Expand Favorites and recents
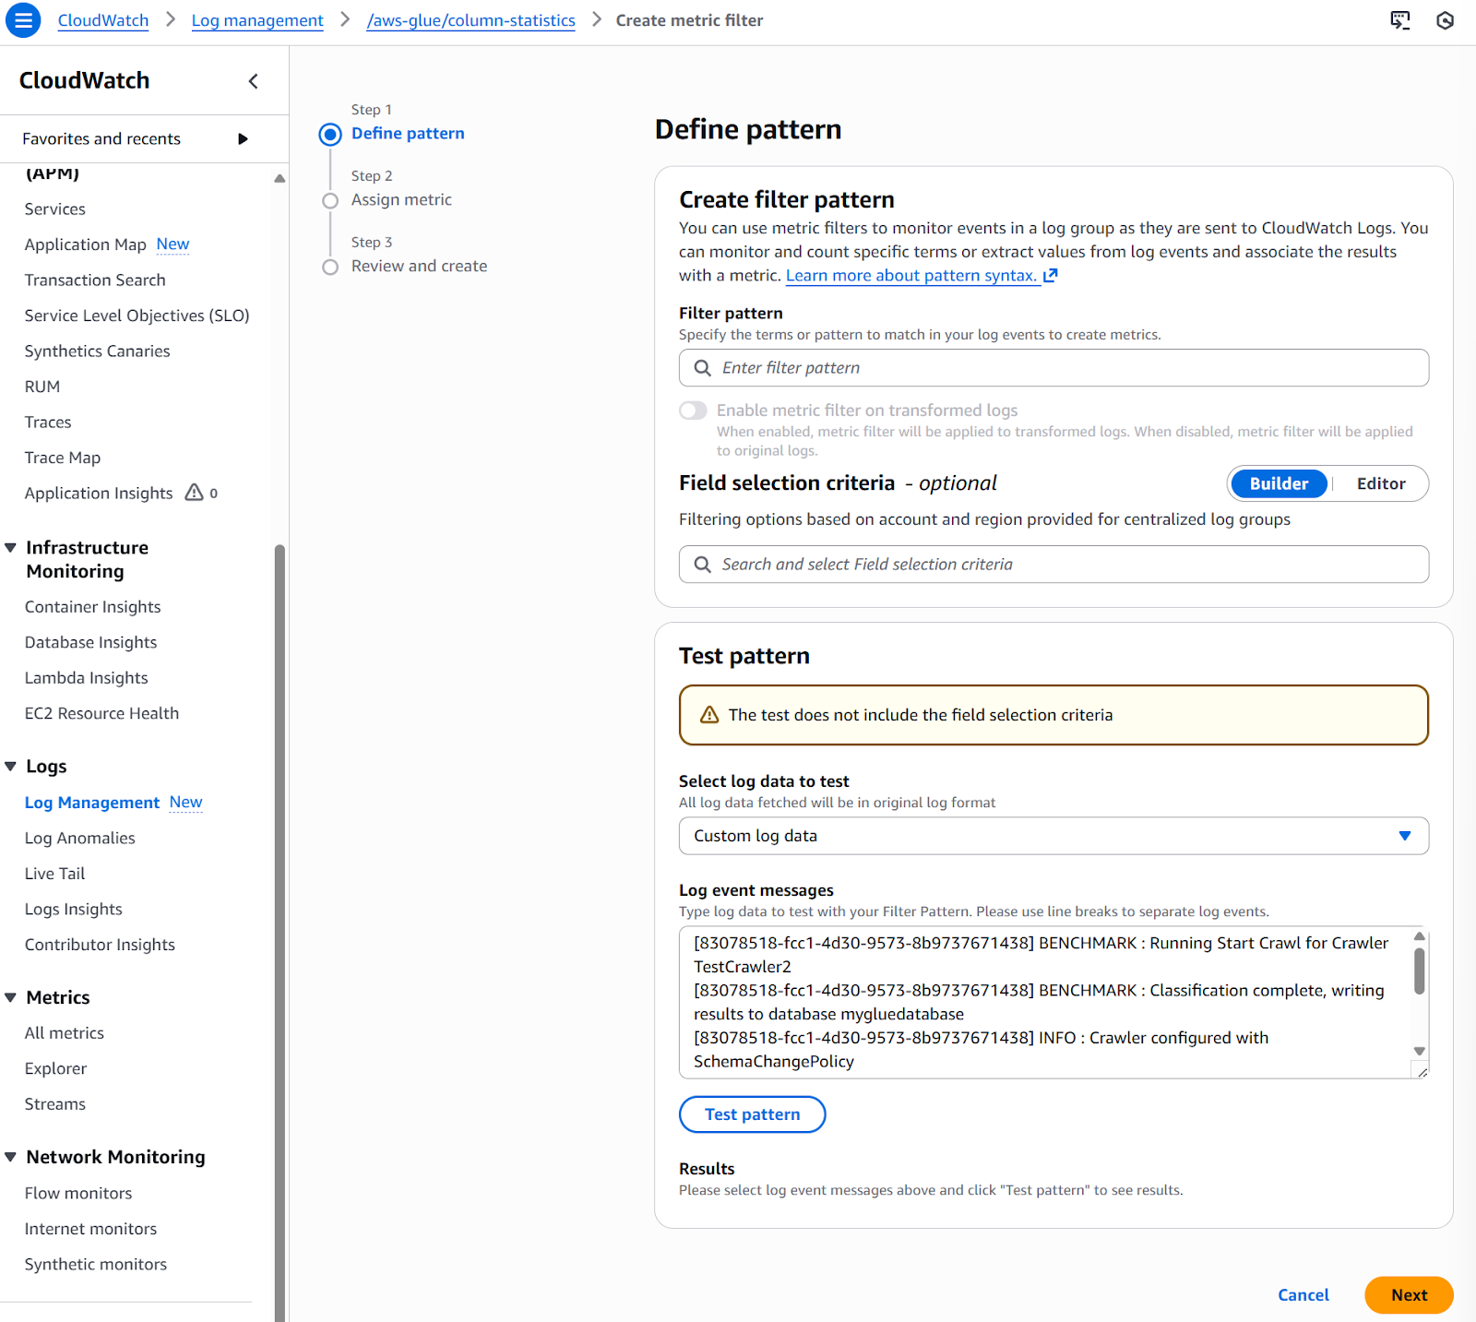This screenshot has width=1476, height=1322. (x=243, y=138)
